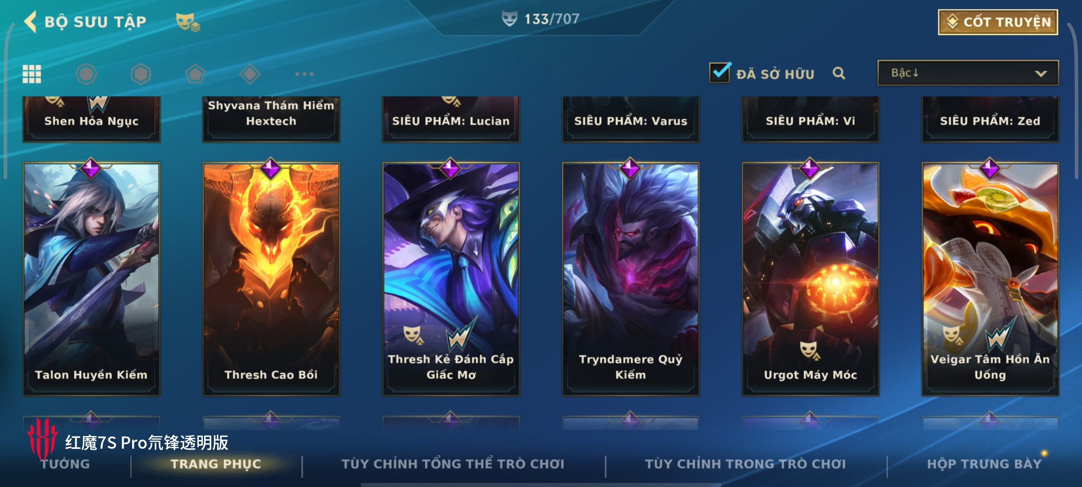Uncheck the Đã Sở Hữu checkbox
This screenshot has width=1082, height=487.
[x=720, y=72]
